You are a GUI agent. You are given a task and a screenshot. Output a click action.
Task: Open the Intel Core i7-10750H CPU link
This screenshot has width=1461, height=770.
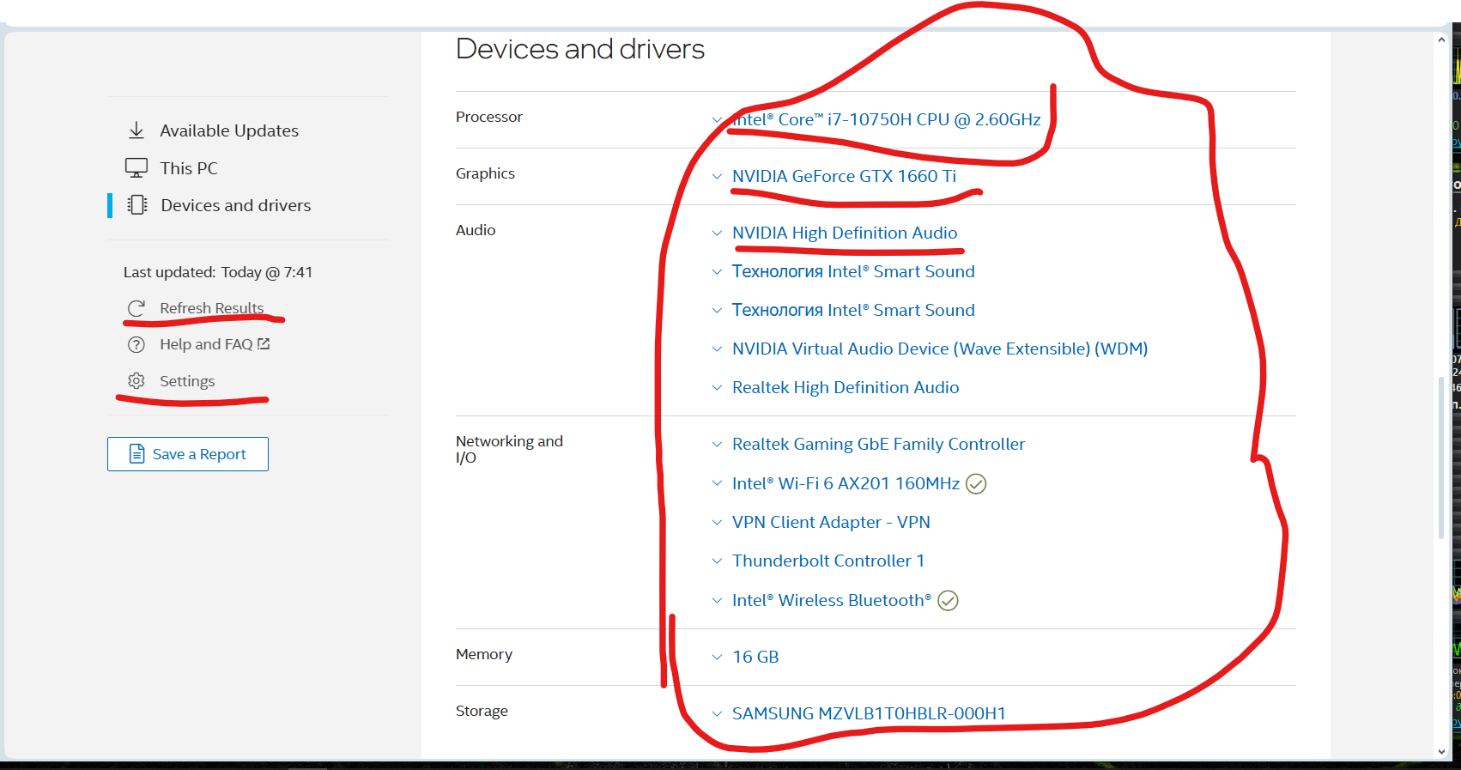pyautogui.click(x=887, y=119)
